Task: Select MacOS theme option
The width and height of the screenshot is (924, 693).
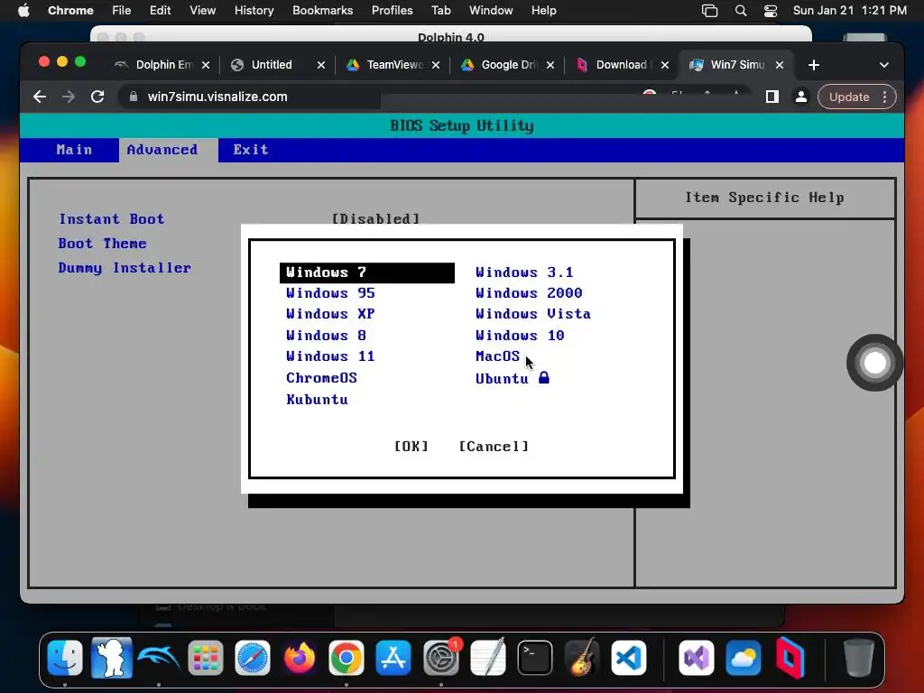Action: pos(497,356)
